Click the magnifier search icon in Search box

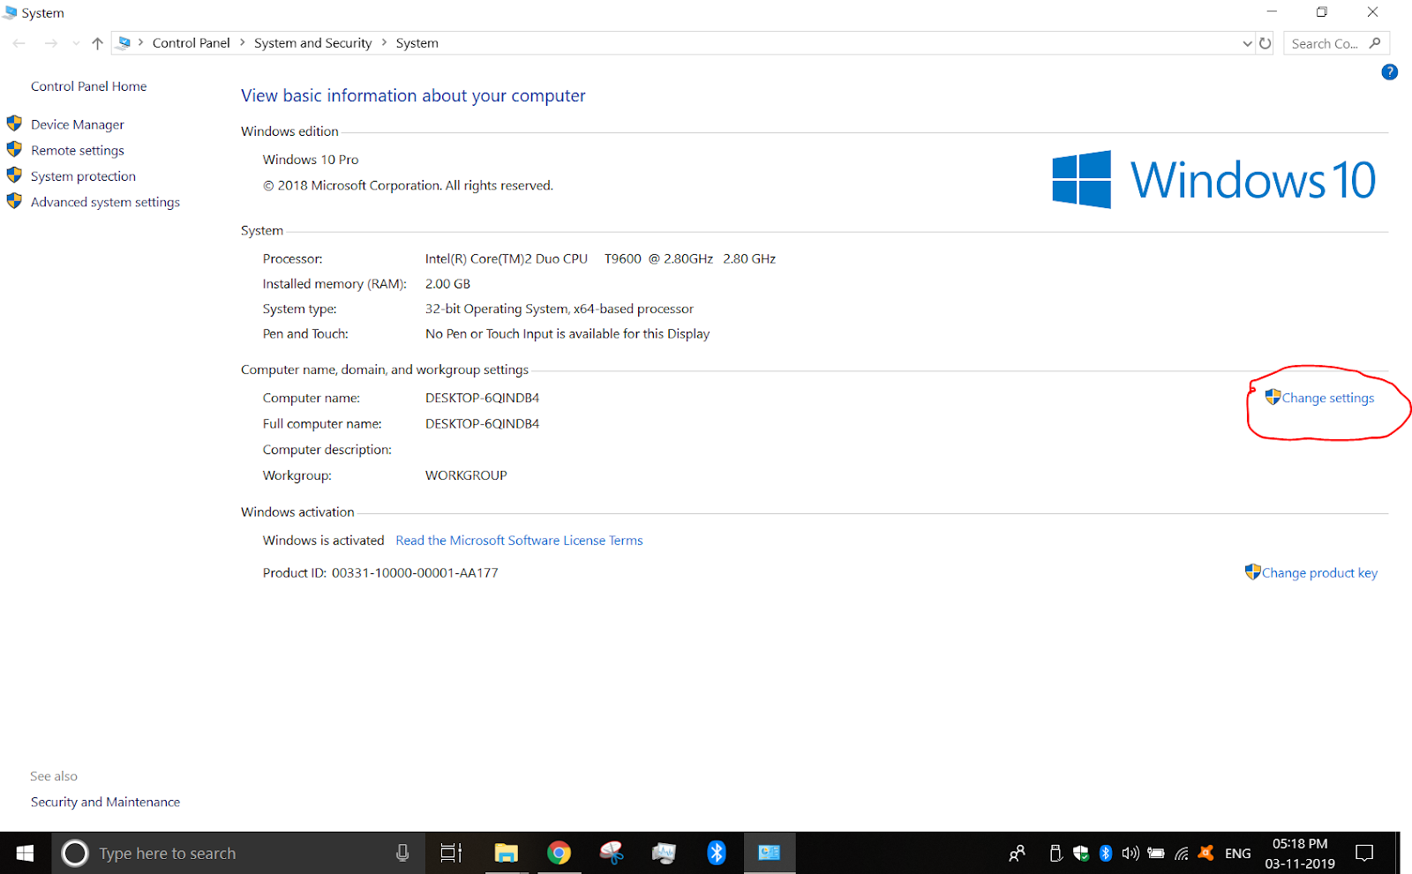[x=1375, y=43]
